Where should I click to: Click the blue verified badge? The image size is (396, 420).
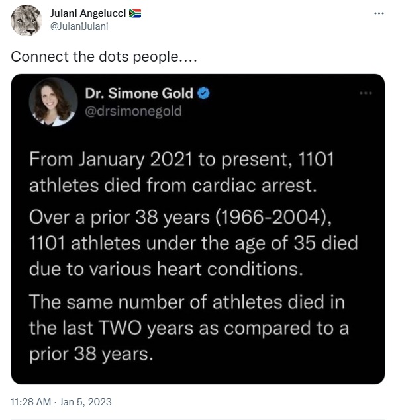(x=203, y=93)
